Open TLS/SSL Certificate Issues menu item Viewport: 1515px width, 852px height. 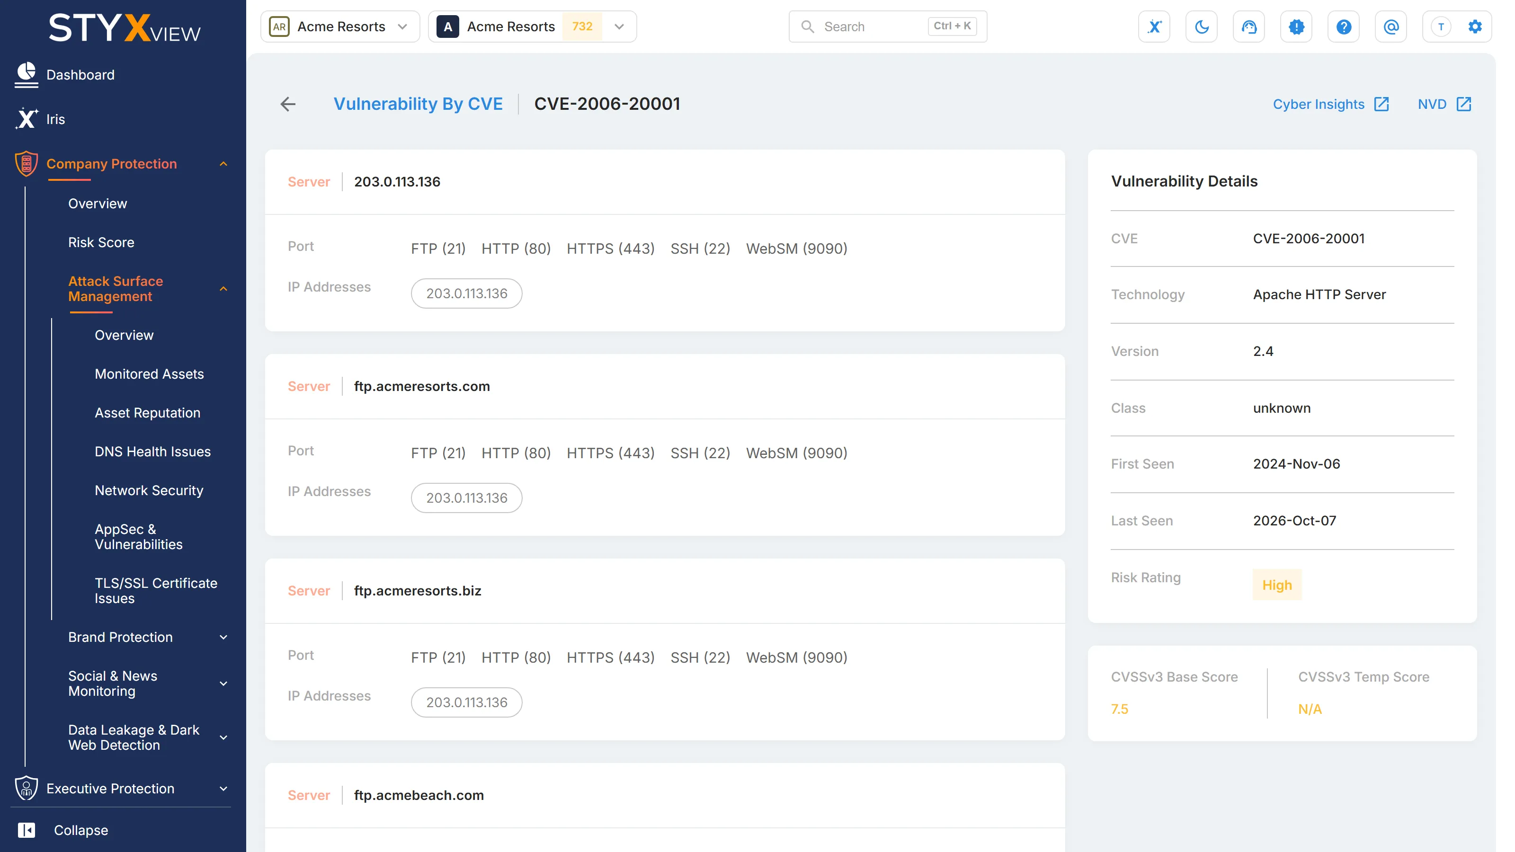(x=156, y=591)
